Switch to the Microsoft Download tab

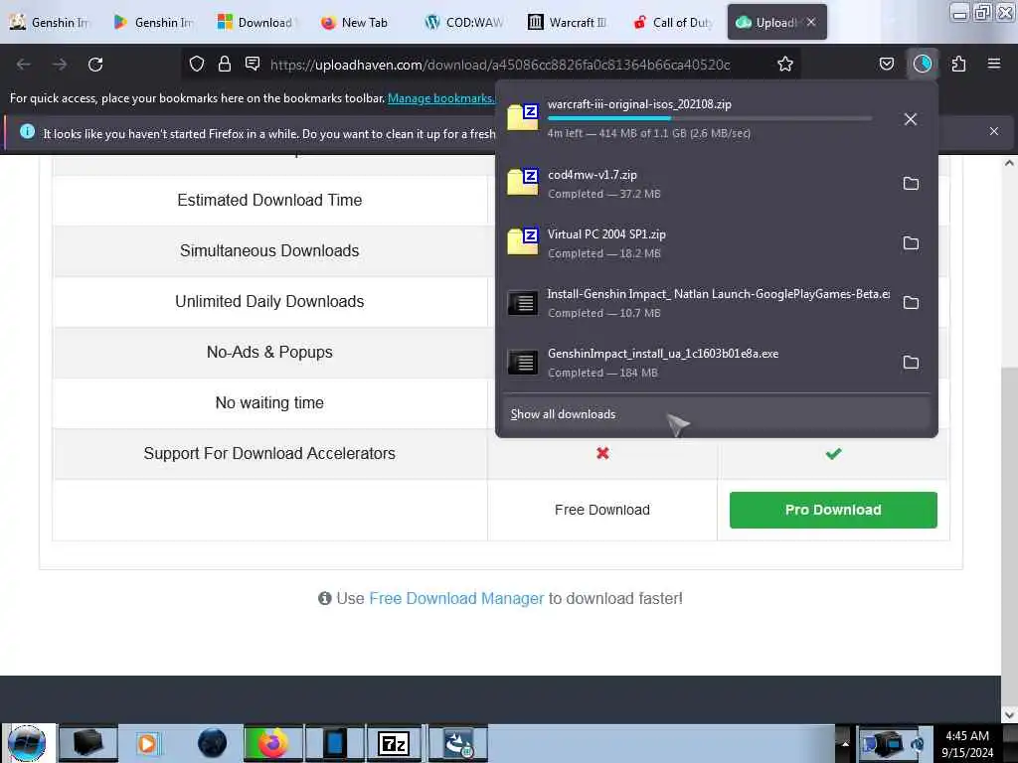coord(257,22)
